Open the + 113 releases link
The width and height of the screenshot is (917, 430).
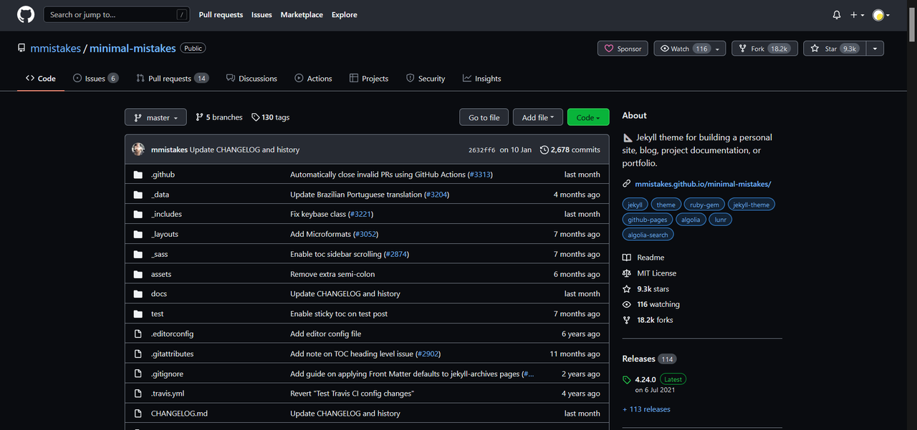click(x=646, y=409)
